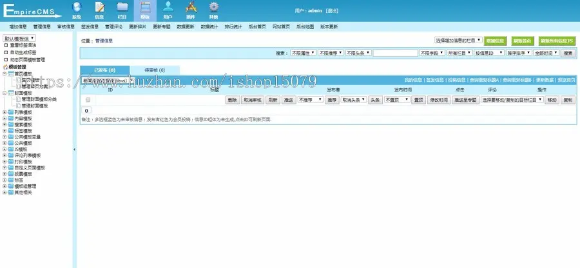Click the 信息 (Info) notepad icon
This screenshot has height=268, width=580.
pyautogui.click(x=99, y=9)
